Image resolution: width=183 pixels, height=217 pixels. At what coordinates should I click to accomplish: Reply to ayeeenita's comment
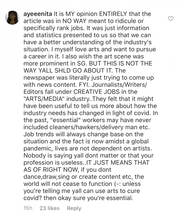[74, 208]
